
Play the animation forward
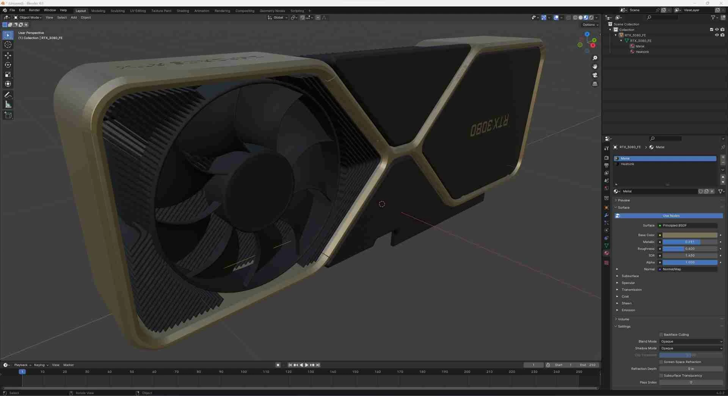[x=307, y=365]
